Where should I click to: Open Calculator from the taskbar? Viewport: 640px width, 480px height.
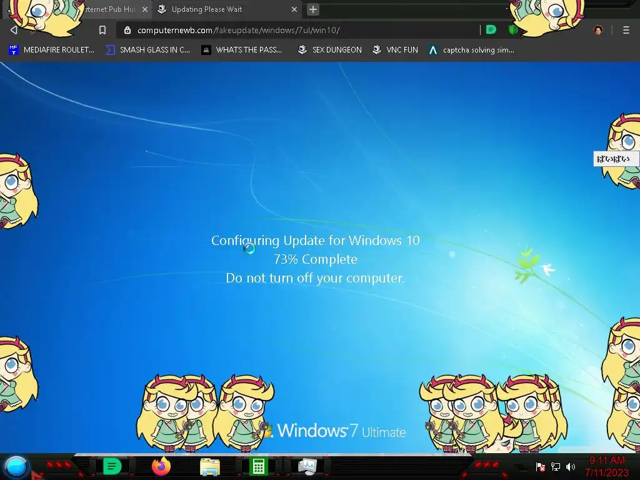(x=258, y=466)
